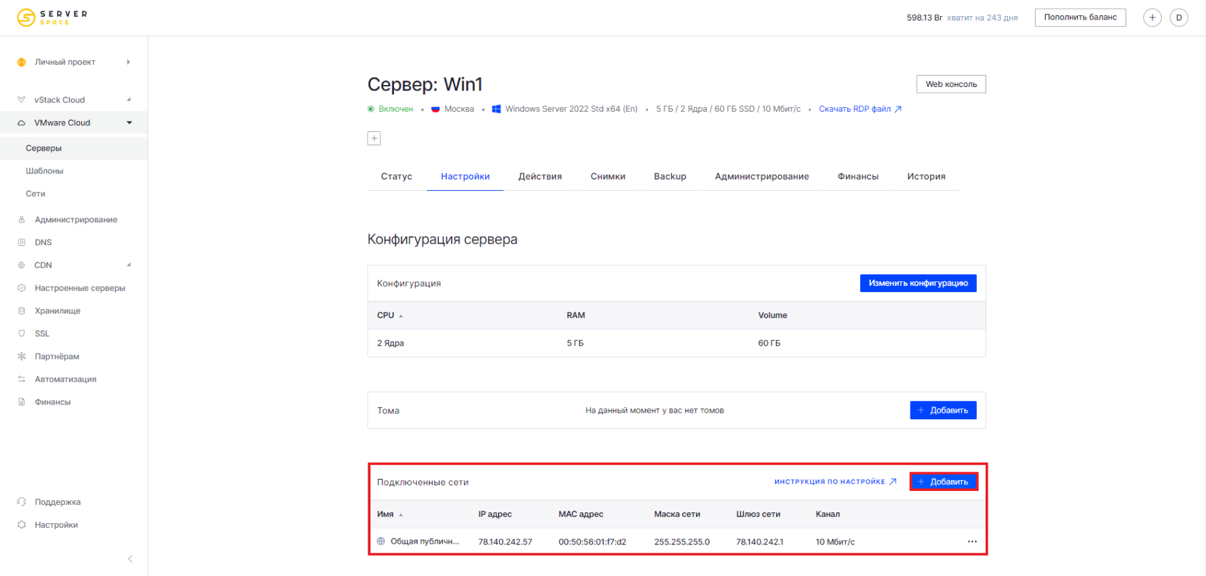Click the 60 ГБ Volume value

tap(769, 343)
